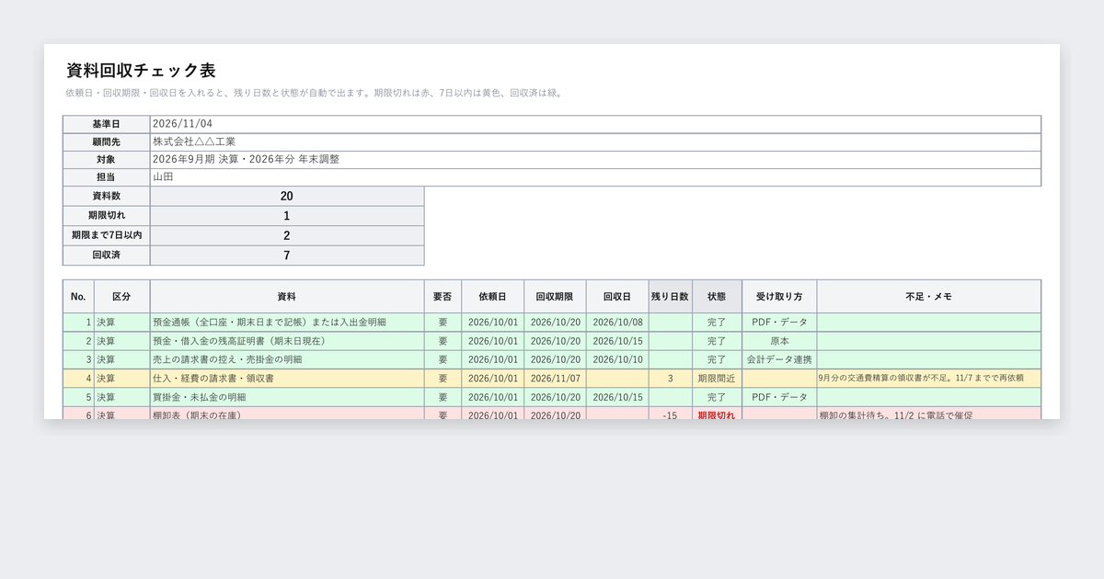Click the 資料 column header
Screen dimensions: 1104x579
287,297
